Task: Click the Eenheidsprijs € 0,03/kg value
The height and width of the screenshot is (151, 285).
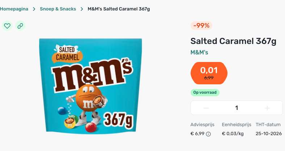Action: (x=233, y=134)
